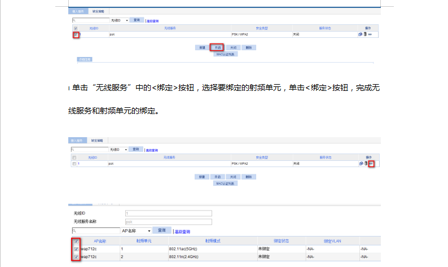Screen dimensions: 448x267
Task: Click 关闭 button in lower panel
Action: [x=233, y=177]
